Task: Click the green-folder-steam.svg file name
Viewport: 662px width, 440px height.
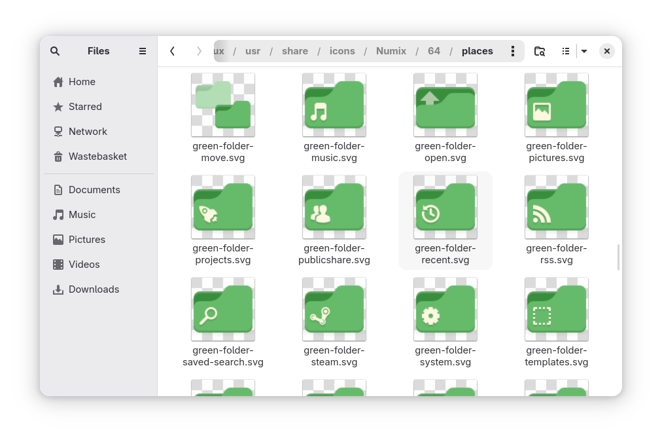Action: point(334,356)
